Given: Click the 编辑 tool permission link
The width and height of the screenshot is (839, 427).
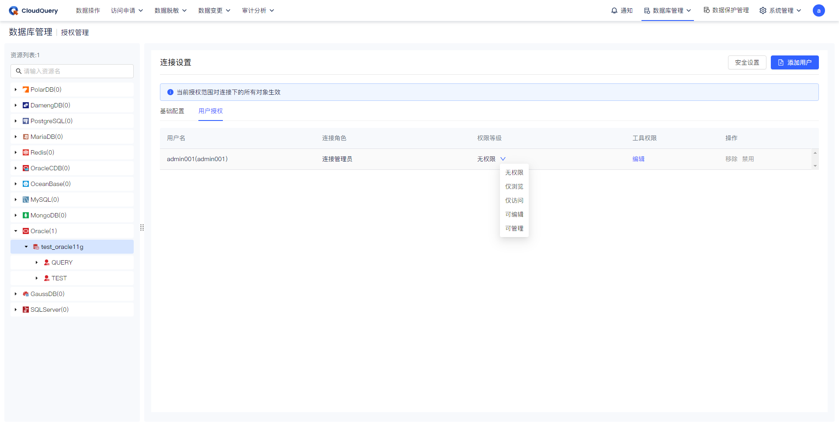Looking at the screenshot, I should click(x=638, y=159).
